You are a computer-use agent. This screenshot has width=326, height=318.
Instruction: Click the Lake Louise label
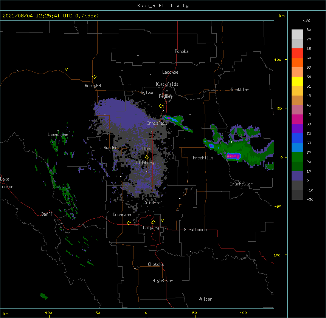point(7,183)
